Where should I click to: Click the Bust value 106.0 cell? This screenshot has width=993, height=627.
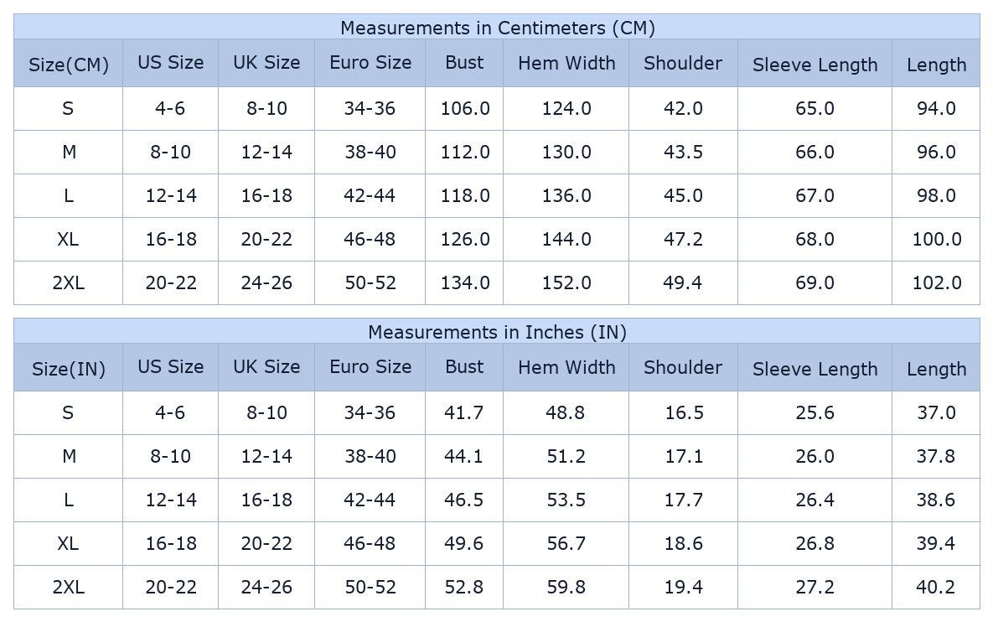point(465,108)
